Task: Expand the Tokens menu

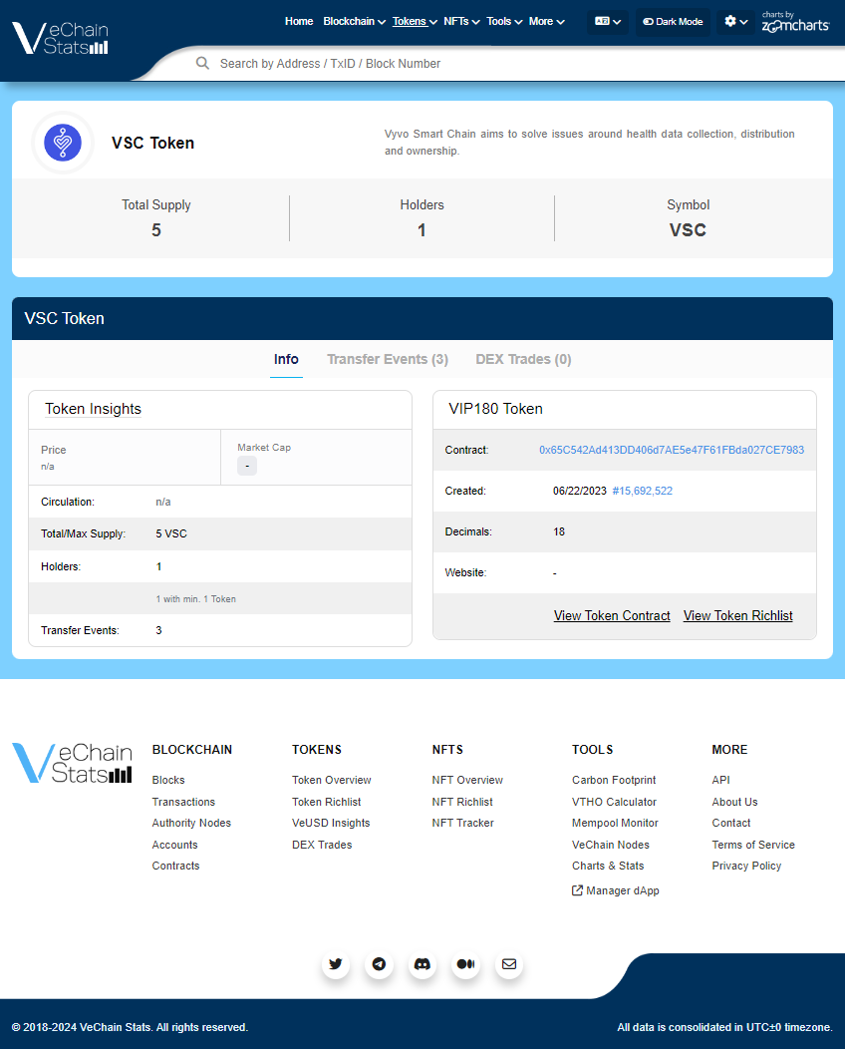Action: pyautogui.click(x=415, y=21)
